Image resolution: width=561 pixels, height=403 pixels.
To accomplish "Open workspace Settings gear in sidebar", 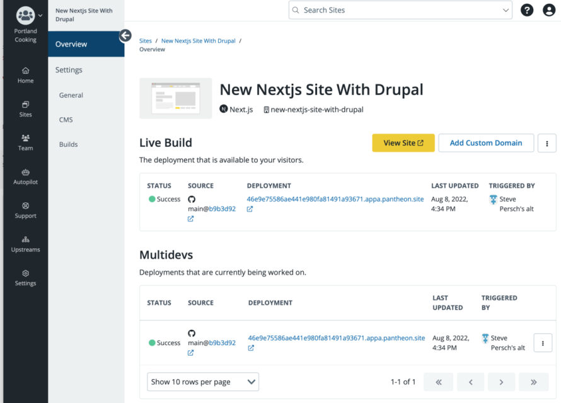I will [25, 278].
